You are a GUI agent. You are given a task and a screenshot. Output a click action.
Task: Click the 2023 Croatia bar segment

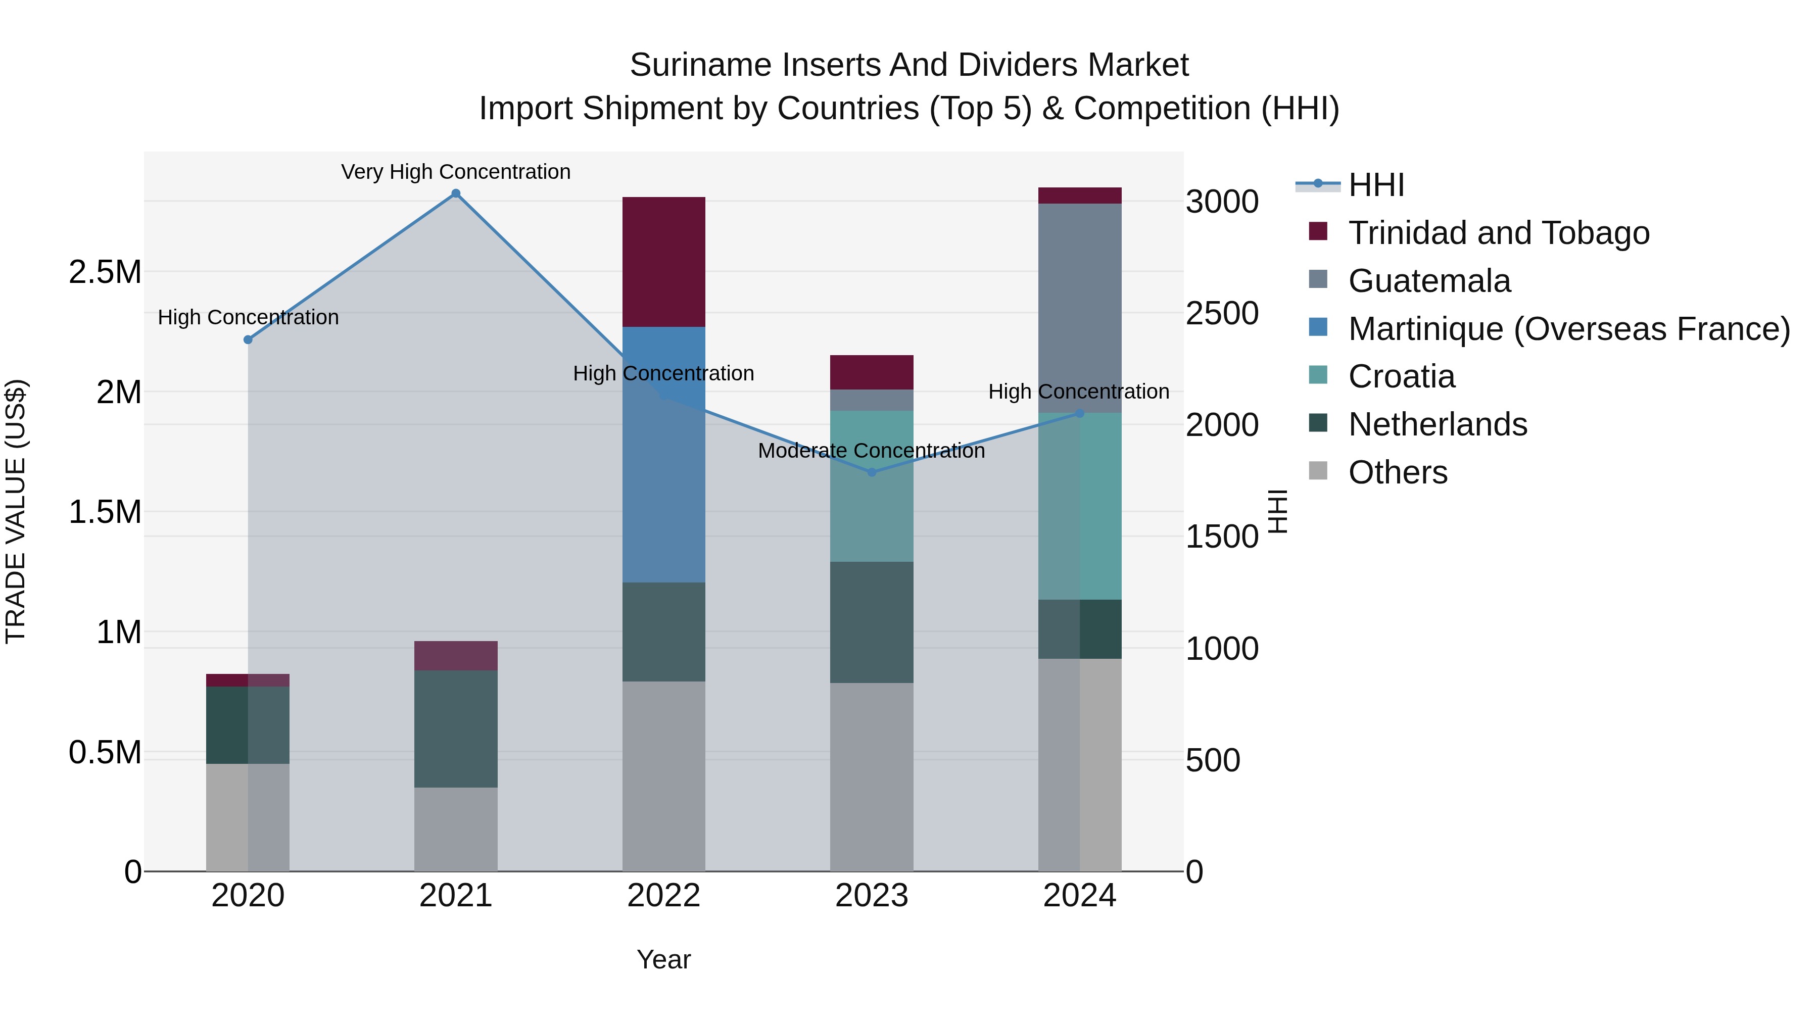[x=872, y=486]
